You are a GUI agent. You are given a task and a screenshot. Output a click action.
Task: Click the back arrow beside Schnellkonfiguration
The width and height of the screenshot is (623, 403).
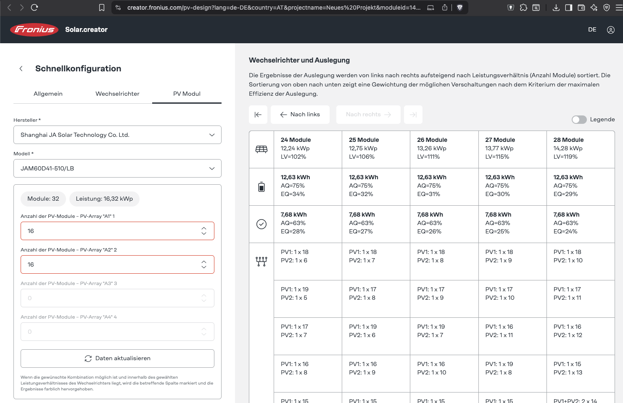click(x=21, y=68)
